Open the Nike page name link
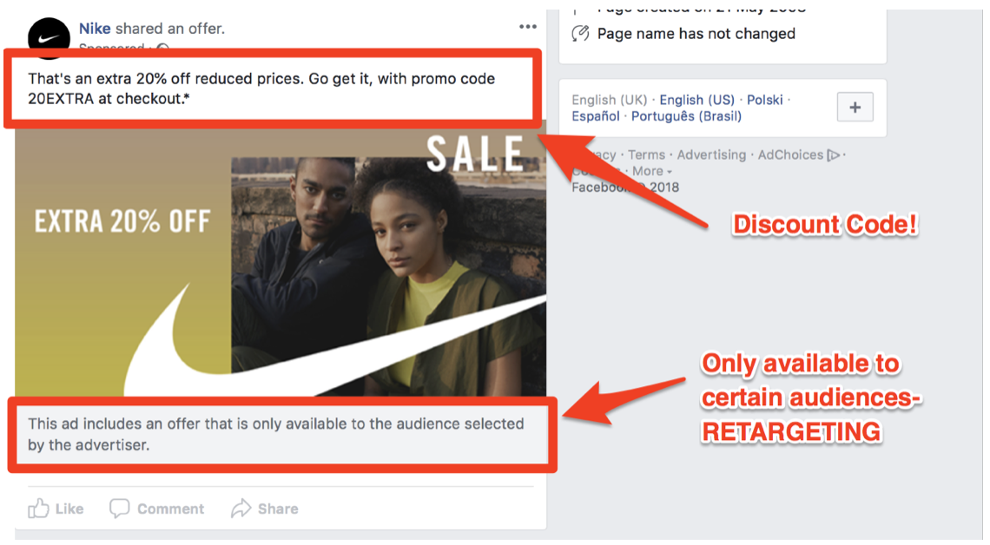This screenshot has height=545, width=990. coord(95,29)
